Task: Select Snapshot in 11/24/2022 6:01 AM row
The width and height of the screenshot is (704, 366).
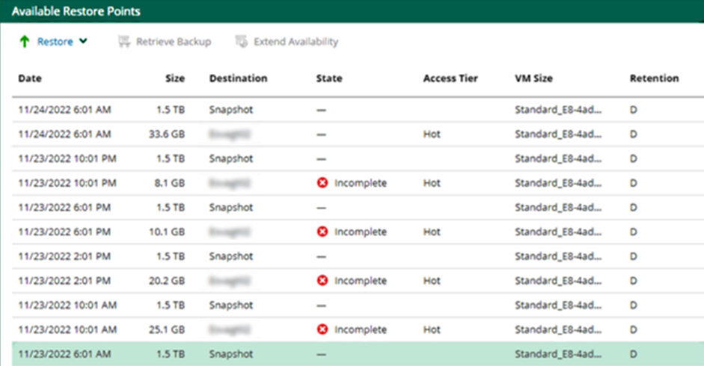Action: click(x=230, y=110)
